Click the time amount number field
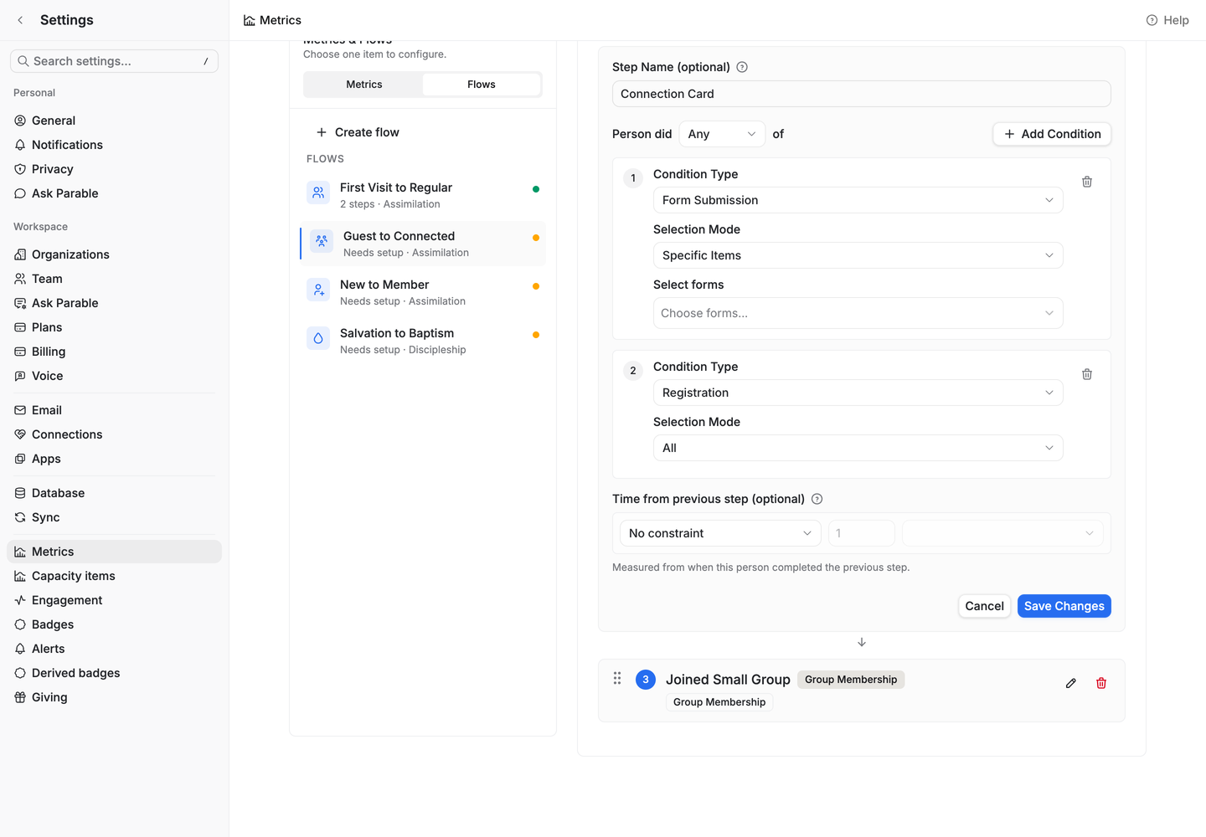This screenshot has height=837, width=1206. (861, 533)
